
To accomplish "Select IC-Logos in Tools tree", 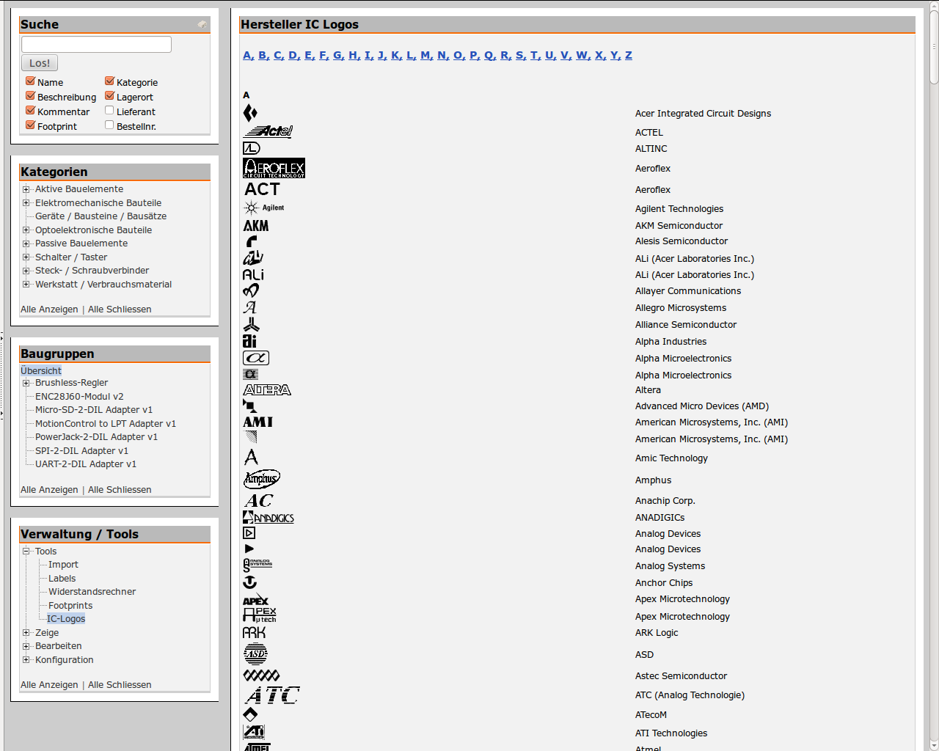I will click(66, 619).
